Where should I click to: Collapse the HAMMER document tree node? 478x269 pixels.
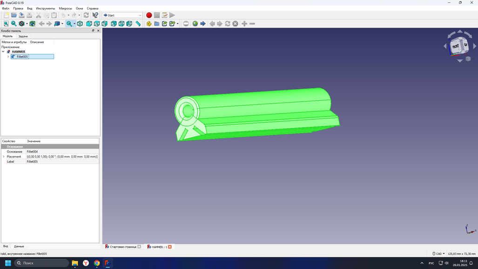click(3, 52)
